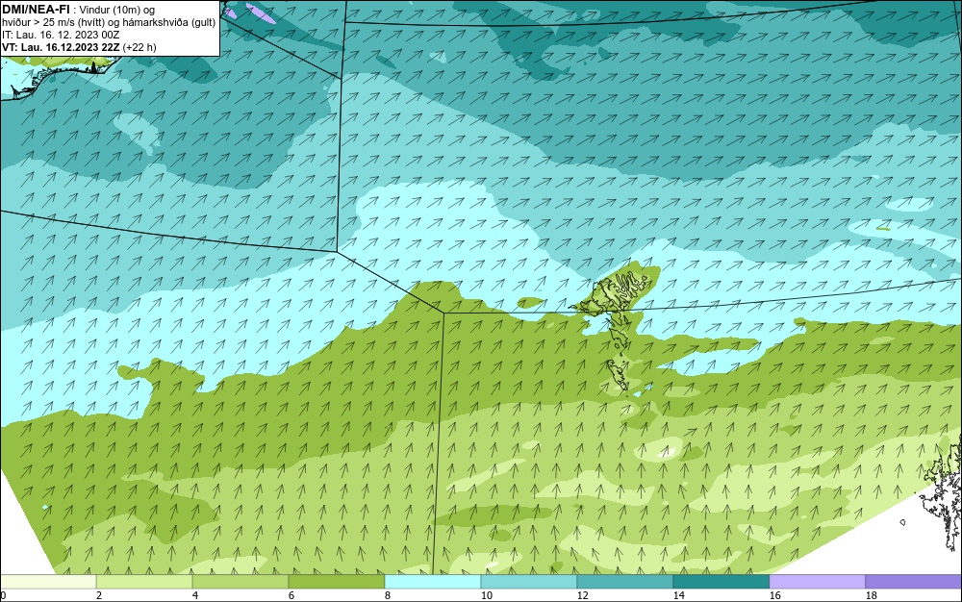Click the 14–16 m/s dark teal legend swatch
Image resolution: width=962 pixels, height=602 pixels.
point(721,582)
